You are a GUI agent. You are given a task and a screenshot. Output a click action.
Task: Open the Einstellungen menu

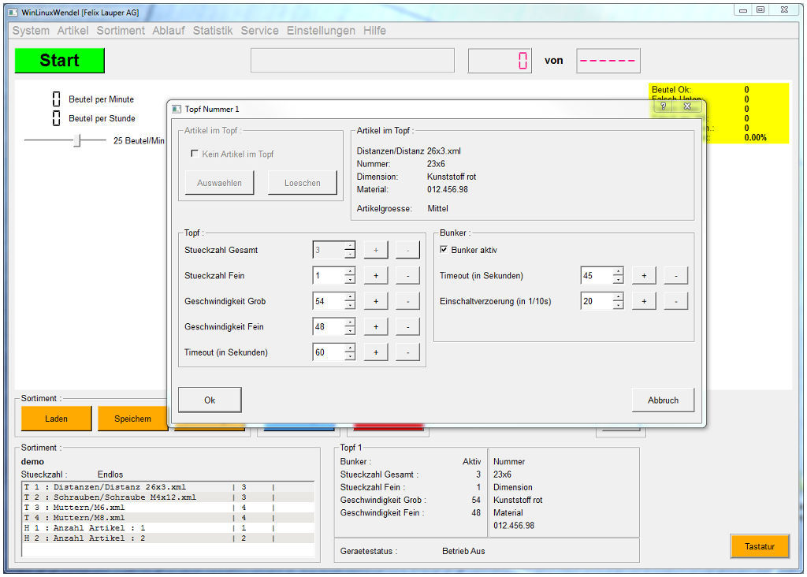321,31
